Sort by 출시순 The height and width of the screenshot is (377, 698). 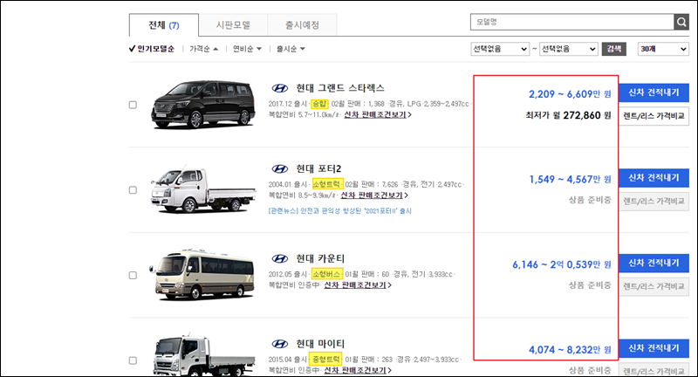(x=291, y=49)
